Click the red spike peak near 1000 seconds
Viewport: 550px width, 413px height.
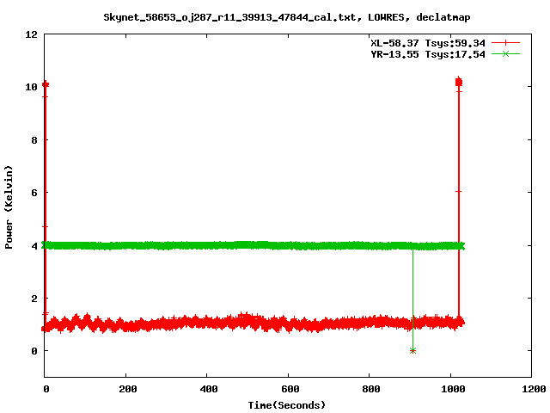point(458,82)
